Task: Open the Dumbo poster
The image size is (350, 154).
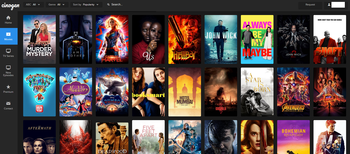Action: [112, 92]
